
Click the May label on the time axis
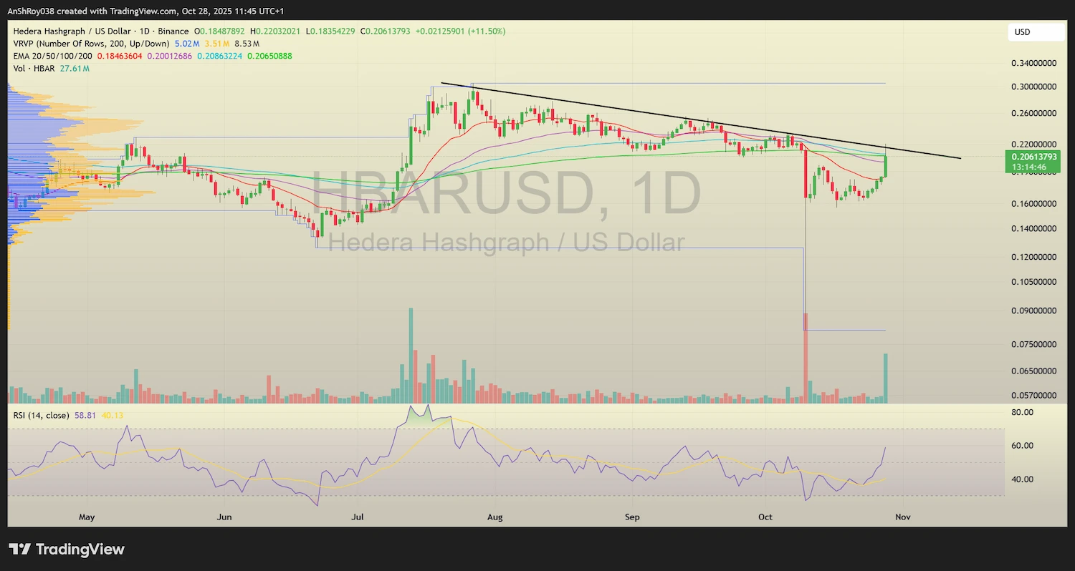coord(86,517)
